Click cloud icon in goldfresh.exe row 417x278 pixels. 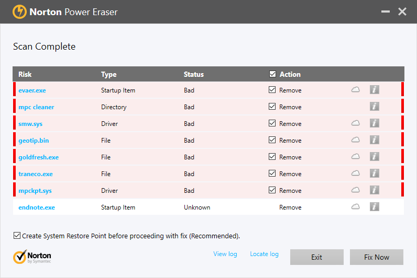coord(356,157)
